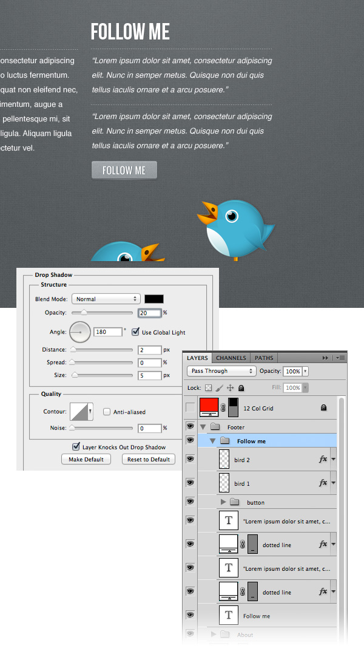Click the lock position move icon

tap(231, 388)
